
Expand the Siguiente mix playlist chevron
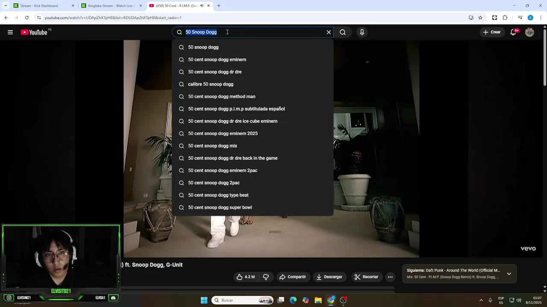(509, 274)
